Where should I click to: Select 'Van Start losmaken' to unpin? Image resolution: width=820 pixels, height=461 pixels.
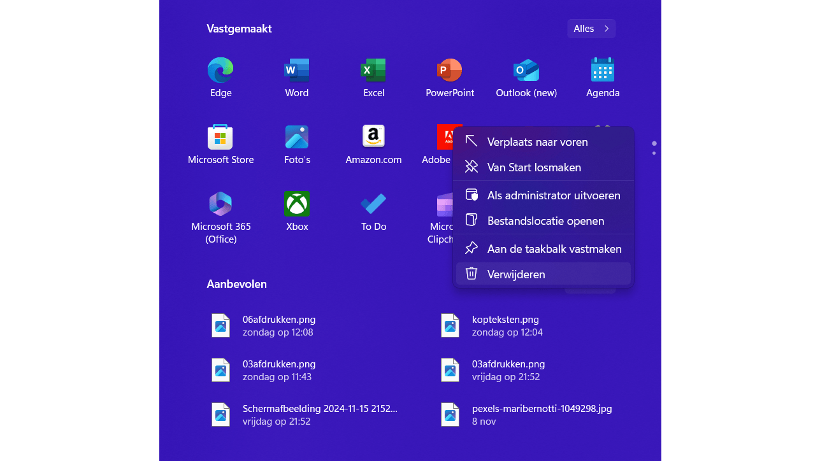[x=543, y=167]
